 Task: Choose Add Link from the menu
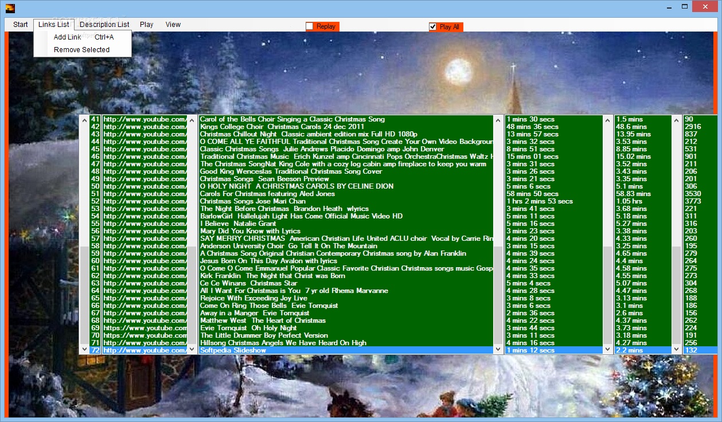83,37
